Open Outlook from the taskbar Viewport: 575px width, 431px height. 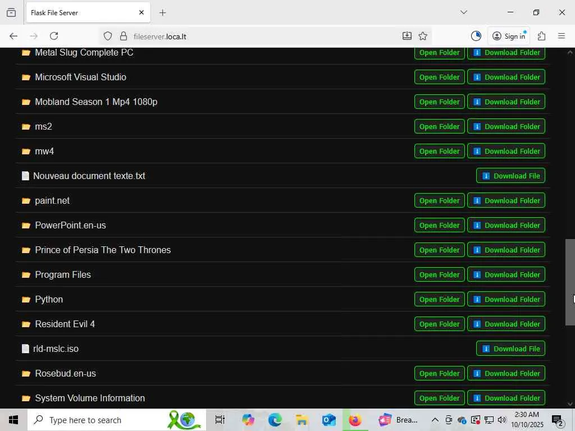328,420
